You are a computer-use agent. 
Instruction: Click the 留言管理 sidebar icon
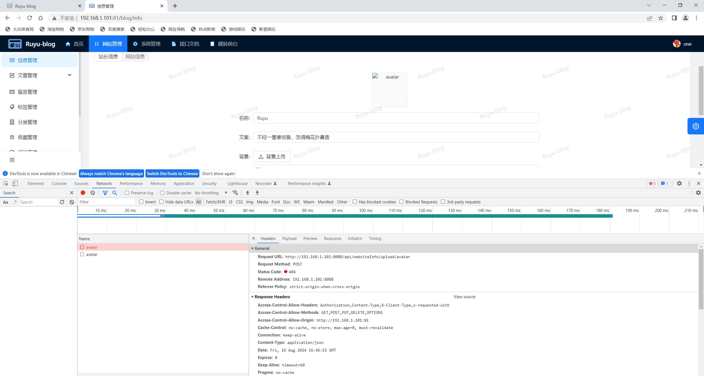[12, 92]
